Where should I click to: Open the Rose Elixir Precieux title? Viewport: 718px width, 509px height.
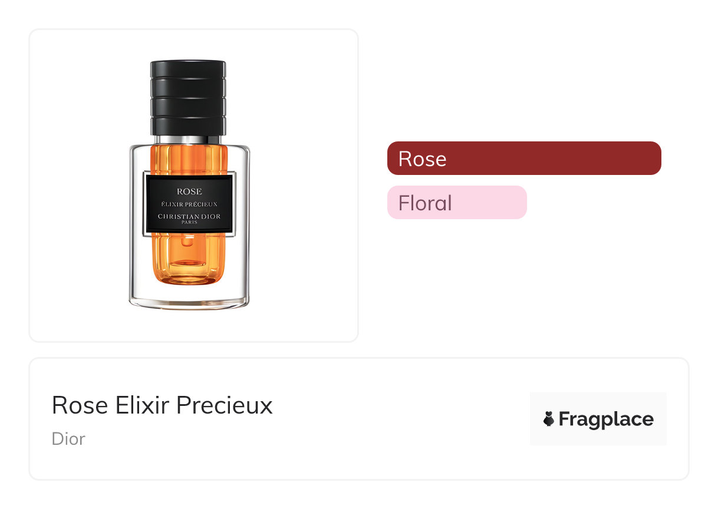pyautogui.click(x=162, y=405)
